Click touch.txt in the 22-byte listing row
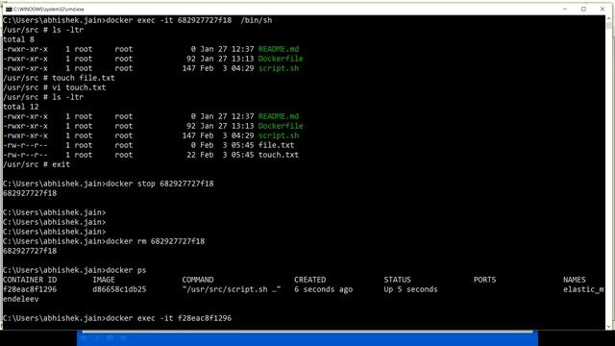Screen dimensions: 615x346 pos(279,155)
